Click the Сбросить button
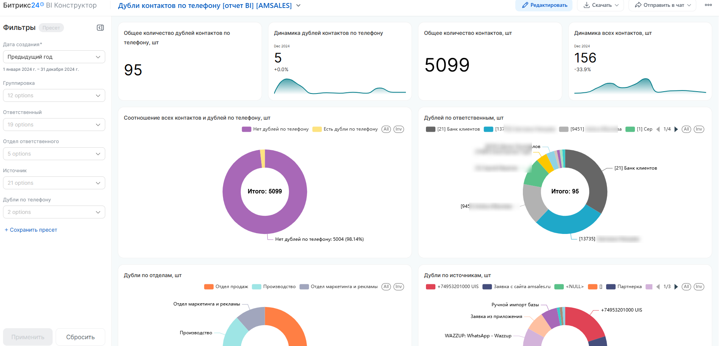 coord(80,337)
